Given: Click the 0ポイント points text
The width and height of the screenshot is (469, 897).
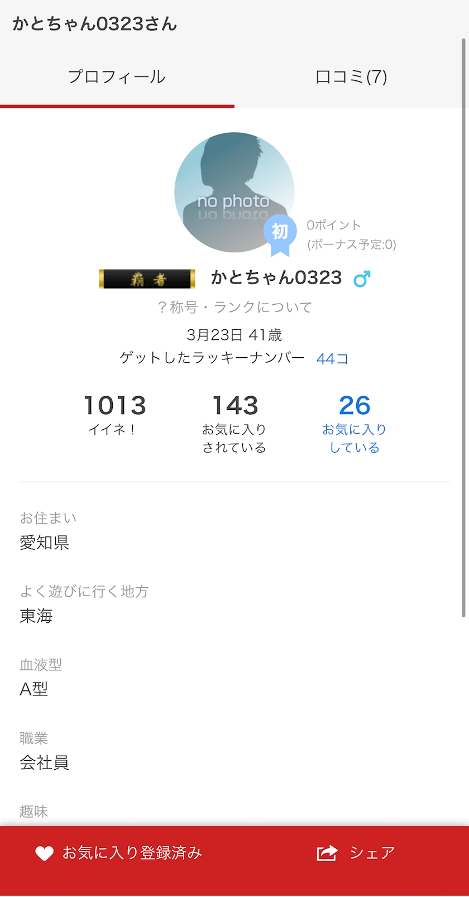Looking at the screenshot, I should 333,225.
